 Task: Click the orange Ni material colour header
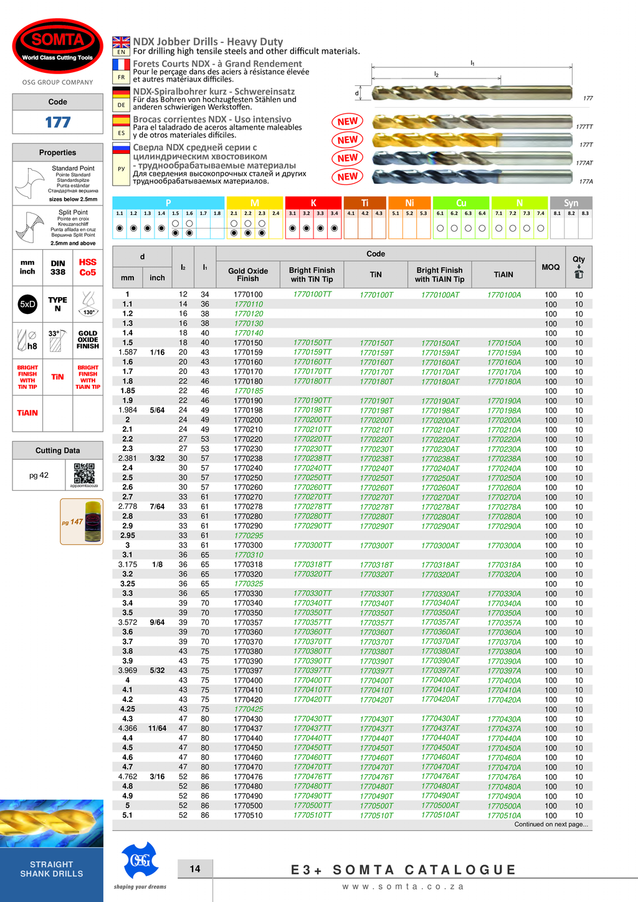[409, 203]
